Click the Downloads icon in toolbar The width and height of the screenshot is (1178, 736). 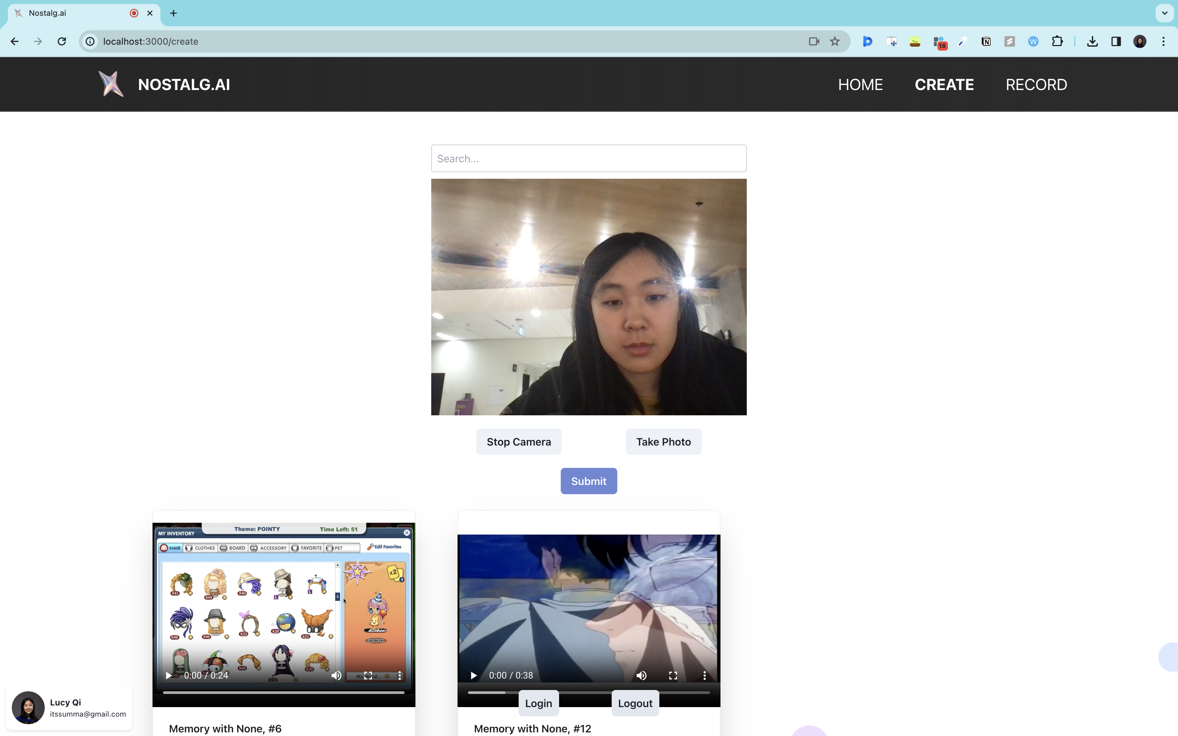pos(1092,41)
